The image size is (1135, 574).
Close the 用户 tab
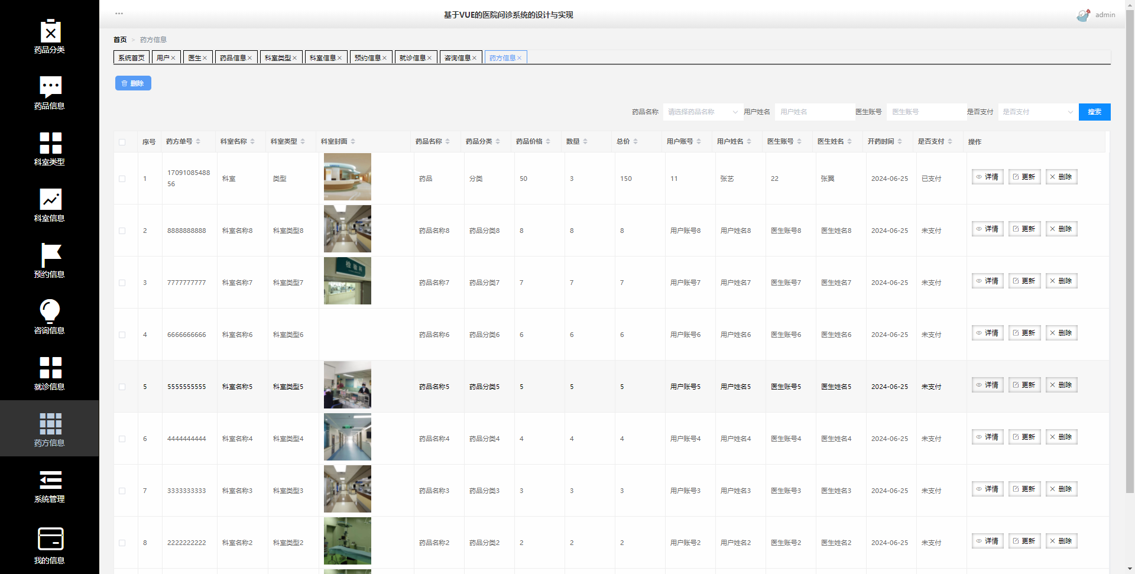click(x=173, y=58)
